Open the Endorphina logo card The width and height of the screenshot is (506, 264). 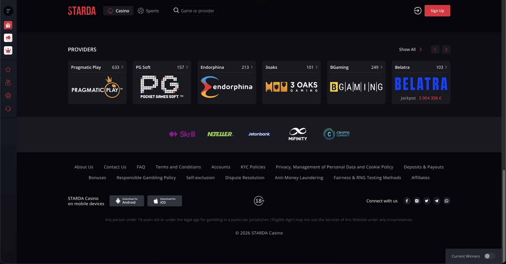pos(227,87)
